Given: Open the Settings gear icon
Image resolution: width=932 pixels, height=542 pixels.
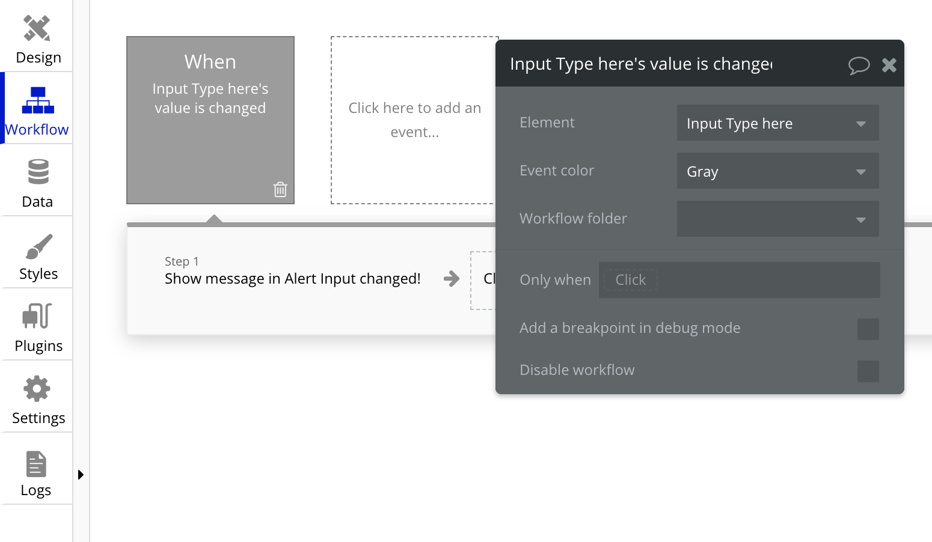Looking at the screenshot, I should pyautogui.click(x=37, y=398).
